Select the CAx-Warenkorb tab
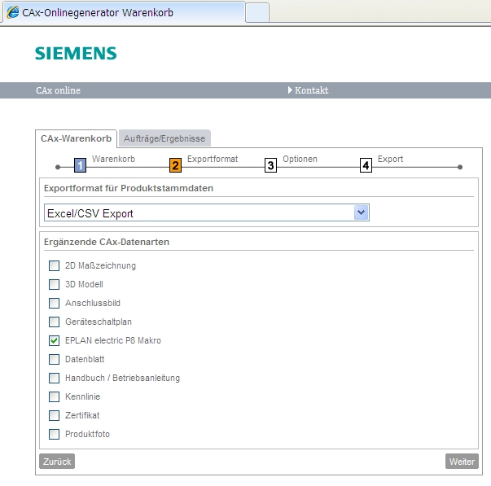The height and width of the screenshot is (486, 491). click(76, 138)
